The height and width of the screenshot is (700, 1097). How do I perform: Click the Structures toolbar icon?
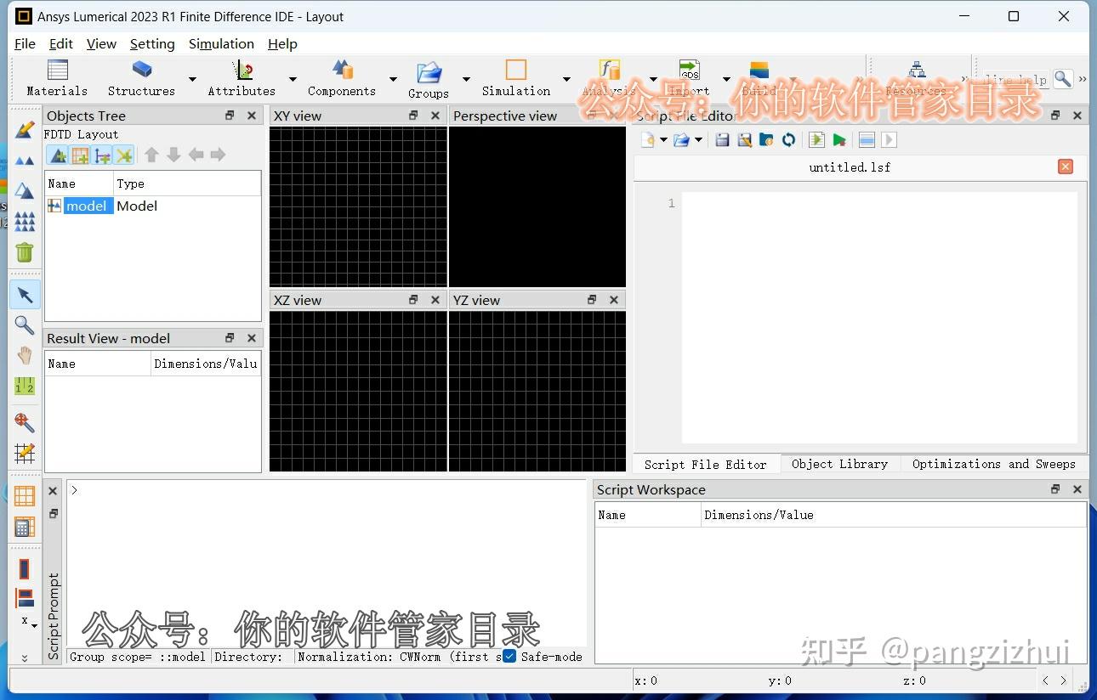[140, 76]
